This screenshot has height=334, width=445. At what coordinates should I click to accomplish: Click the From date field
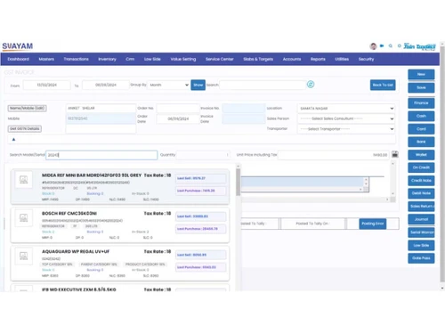47,85
